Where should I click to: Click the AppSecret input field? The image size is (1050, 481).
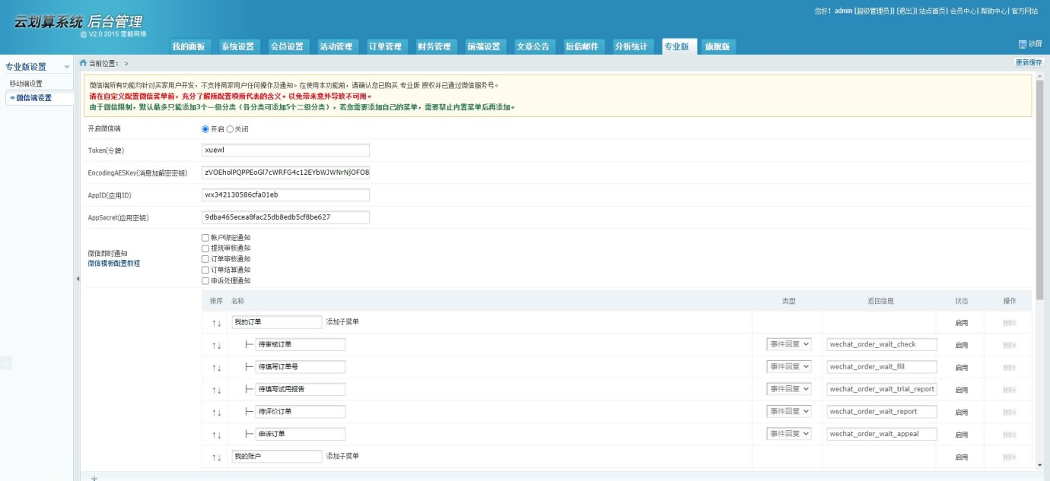(x=285, y=217)
